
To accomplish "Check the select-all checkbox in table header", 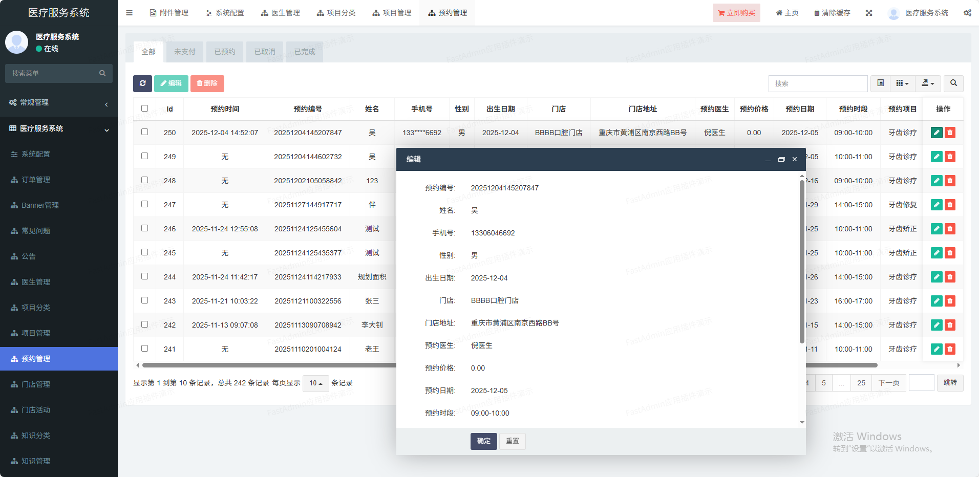I will point(144,109).
